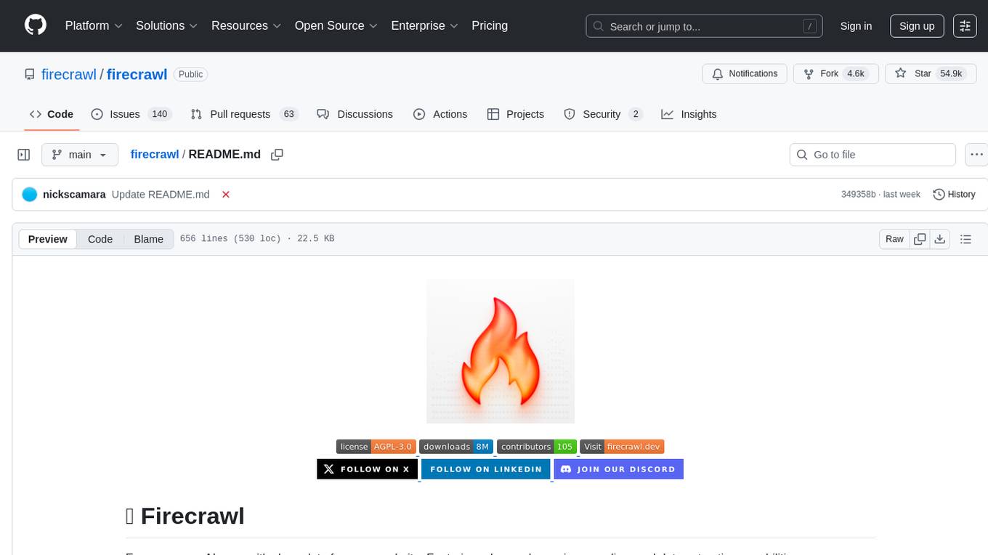
Task: Open nickscamara avatar image
Action: tap(30, 195)
